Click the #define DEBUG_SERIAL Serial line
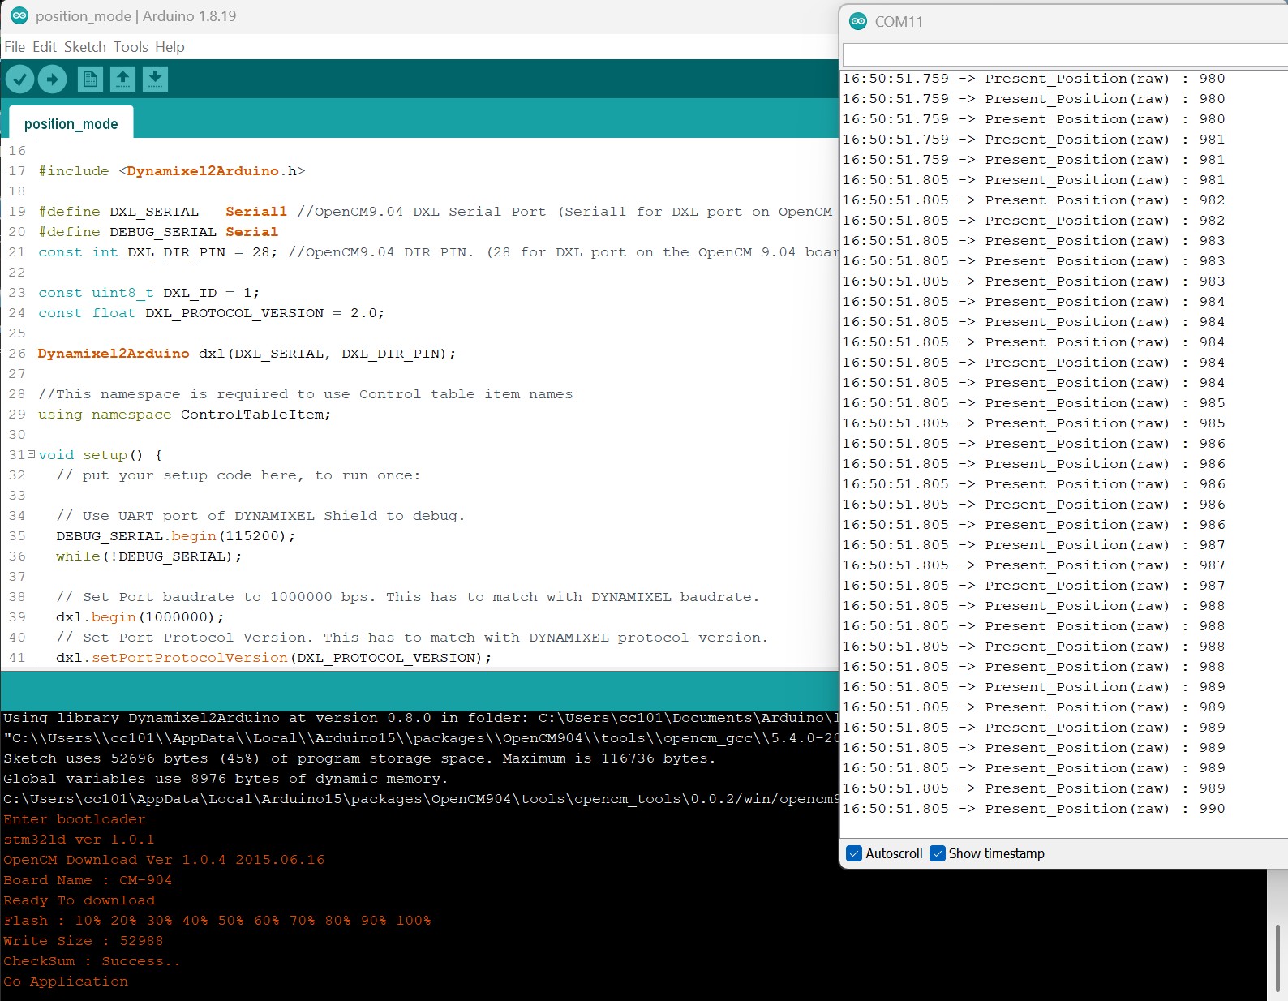The height and width of the screenshot is (1001, 1288). (x=158, y=231)
